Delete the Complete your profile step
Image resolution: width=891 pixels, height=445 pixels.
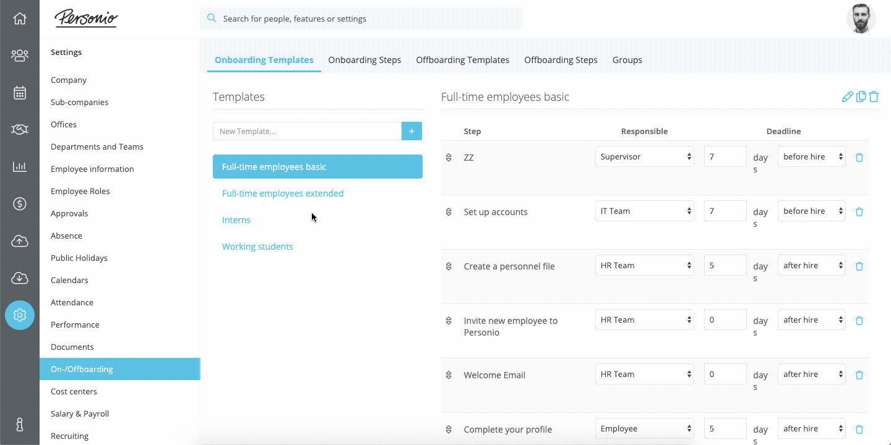pos(859,430)
